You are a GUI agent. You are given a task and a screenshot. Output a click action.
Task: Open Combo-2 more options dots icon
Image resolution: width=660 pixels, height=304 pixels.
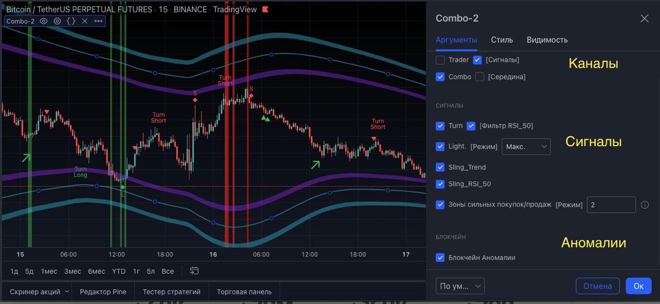[98, 21]
